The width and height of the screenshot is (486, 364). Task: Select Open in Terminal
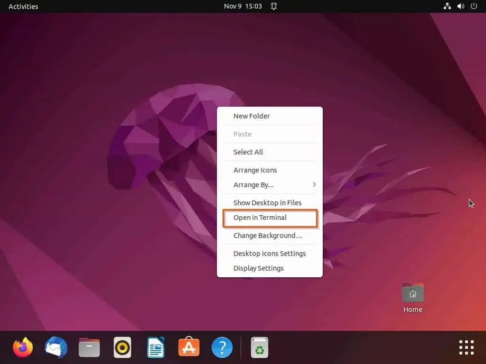pyautogui.click(x=270, y=218)
